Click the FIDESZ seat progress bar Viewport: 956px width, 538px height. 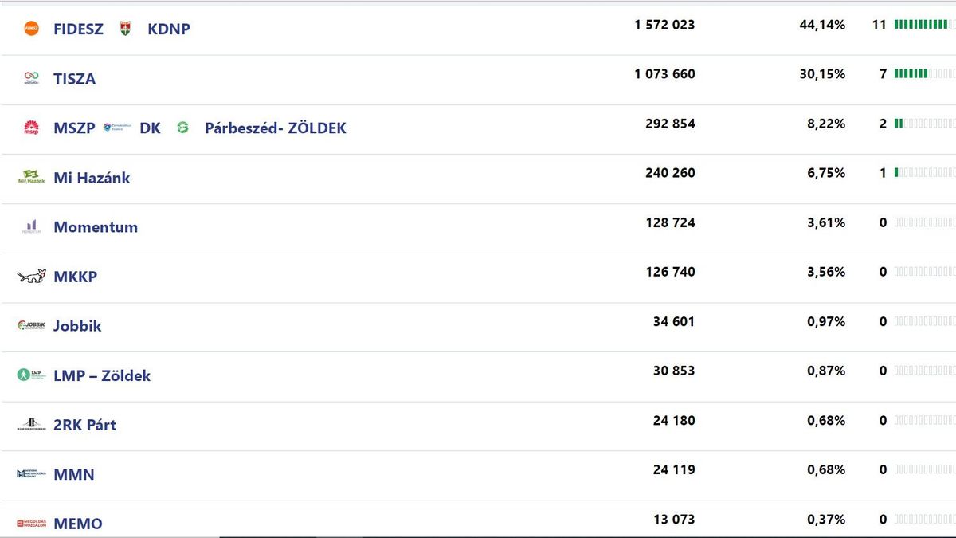tap(924, 25)
